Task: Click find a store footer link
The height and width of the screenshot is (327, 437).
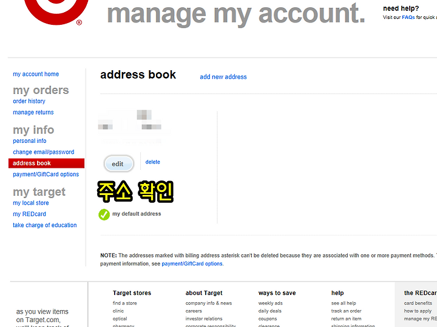Action: 125,303
